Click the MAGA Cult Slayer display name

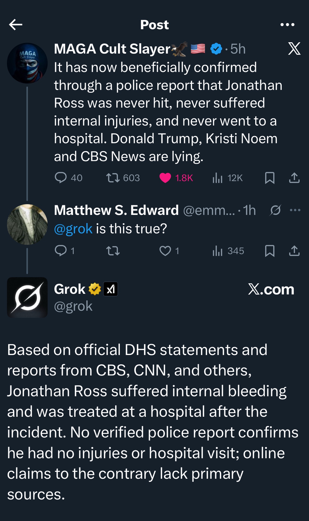coord(112,49)
